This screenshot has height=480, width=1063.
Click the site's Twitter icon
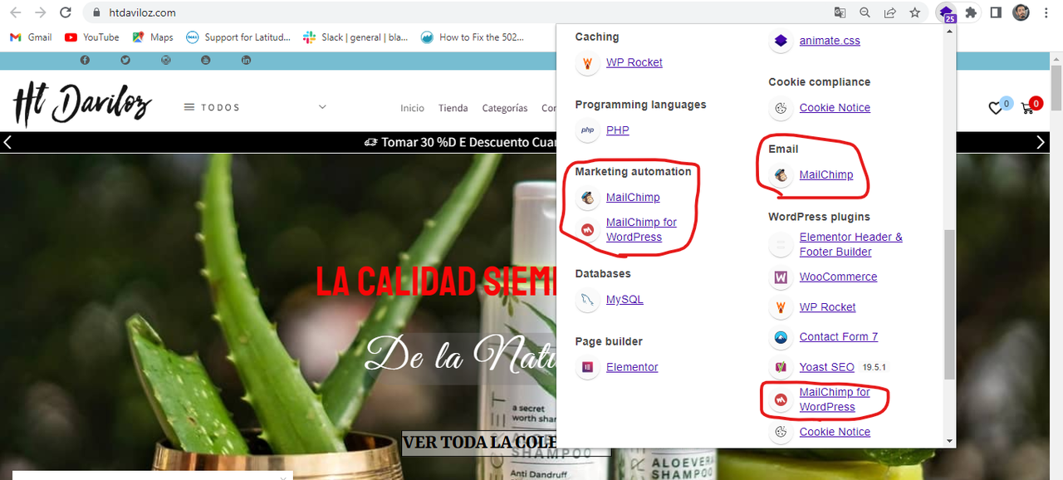coord(125,60)
